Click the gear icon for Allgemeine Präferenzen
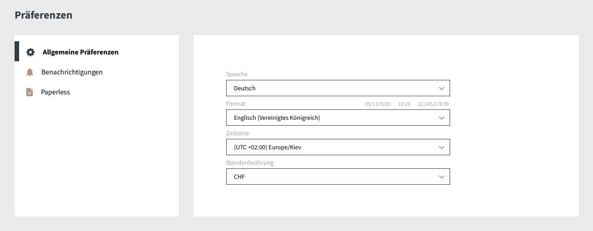The height and width of the screenshot is (231, 593). click(x=30, y=52)
